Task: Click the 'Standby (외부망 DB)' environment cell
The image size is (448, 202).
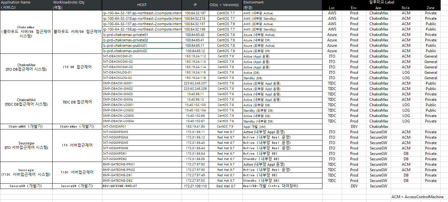Action: 282,110
